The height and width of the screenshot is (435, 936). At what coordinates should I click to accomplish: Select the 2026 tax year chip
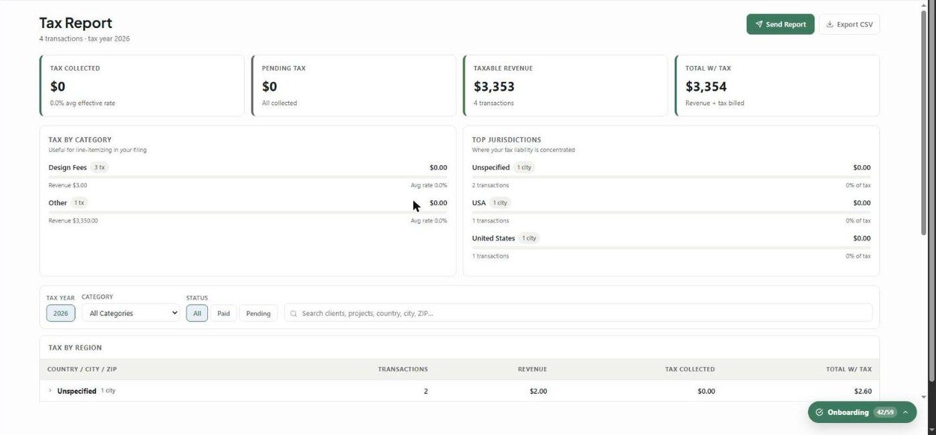coord(61,313)
